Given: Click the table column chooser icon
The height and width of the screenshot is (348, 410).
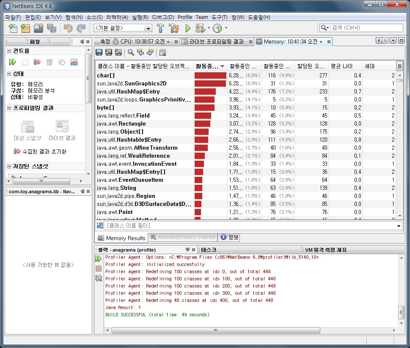Looking at the screenshot, I should click(x=399, y=66).
